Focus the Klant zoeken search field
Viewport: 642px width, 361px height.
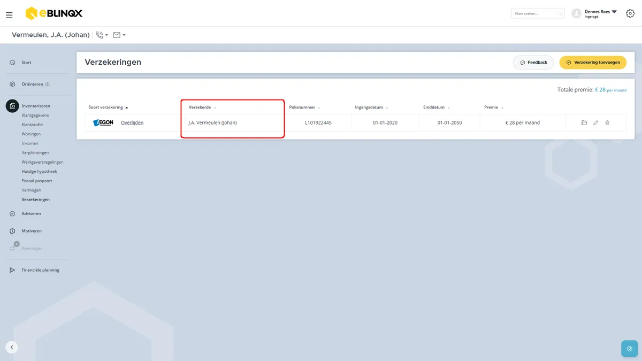538,13
